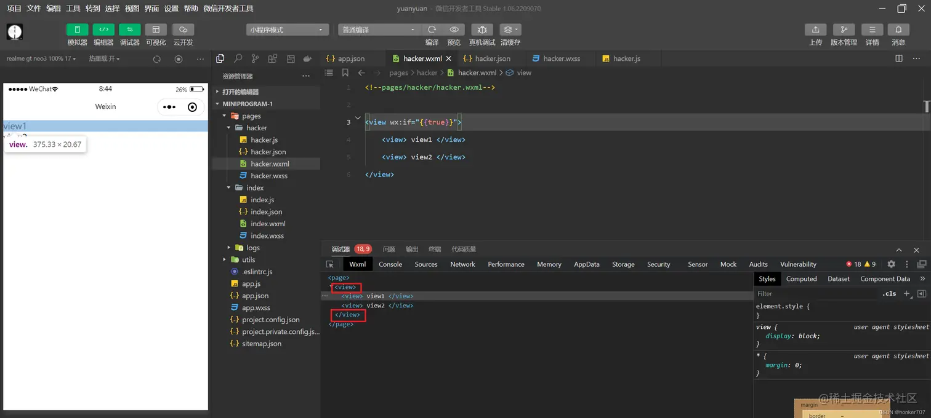Open simulator more options (…) menu

[x=200, y=59]
